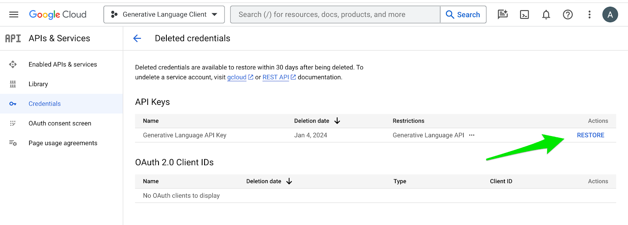
Task: Select Library in the sidebar
Action: pos(38,84)
